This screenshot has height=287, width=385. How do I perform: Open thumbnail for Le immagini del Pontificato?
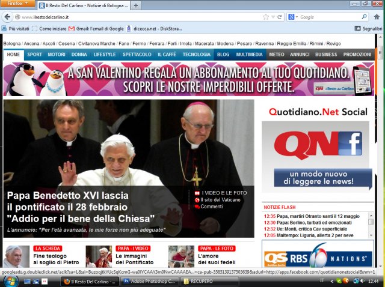[99, 256]
